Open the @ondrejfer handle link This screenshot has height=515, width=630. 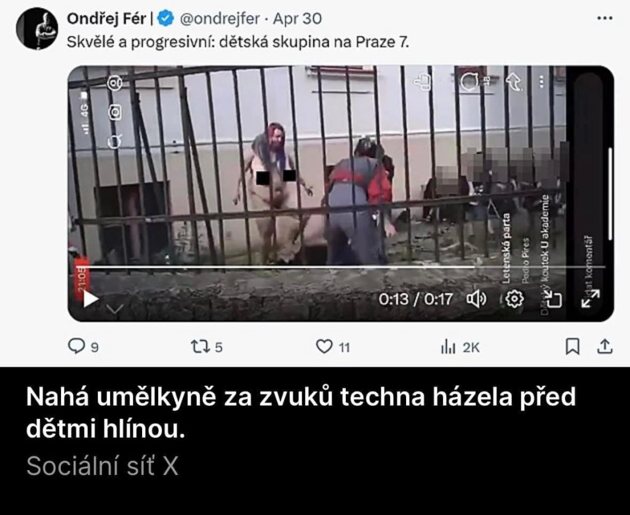tap(220, 18)
